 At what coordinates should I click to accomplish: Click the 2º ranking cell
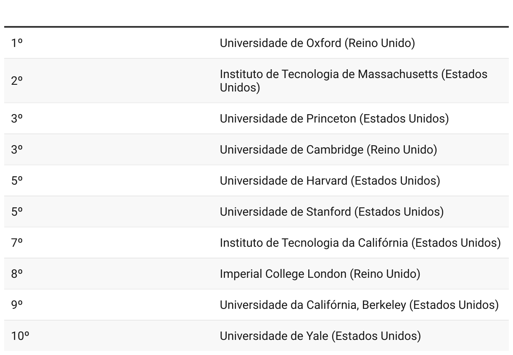click(17, 81)
